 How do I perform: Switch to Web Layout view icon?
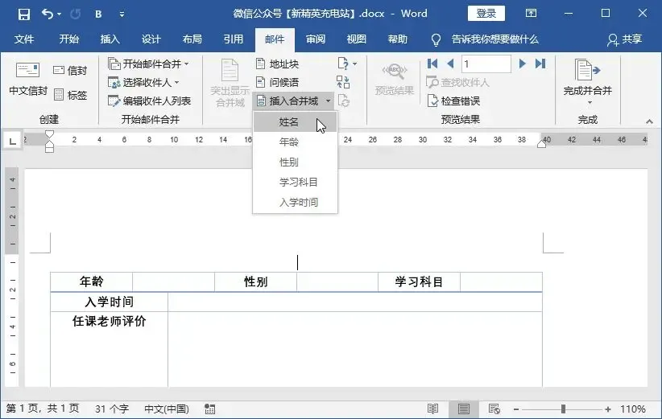[x=494, y=409]
